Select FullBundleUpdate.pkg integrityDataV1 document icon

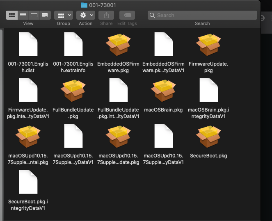118,90
